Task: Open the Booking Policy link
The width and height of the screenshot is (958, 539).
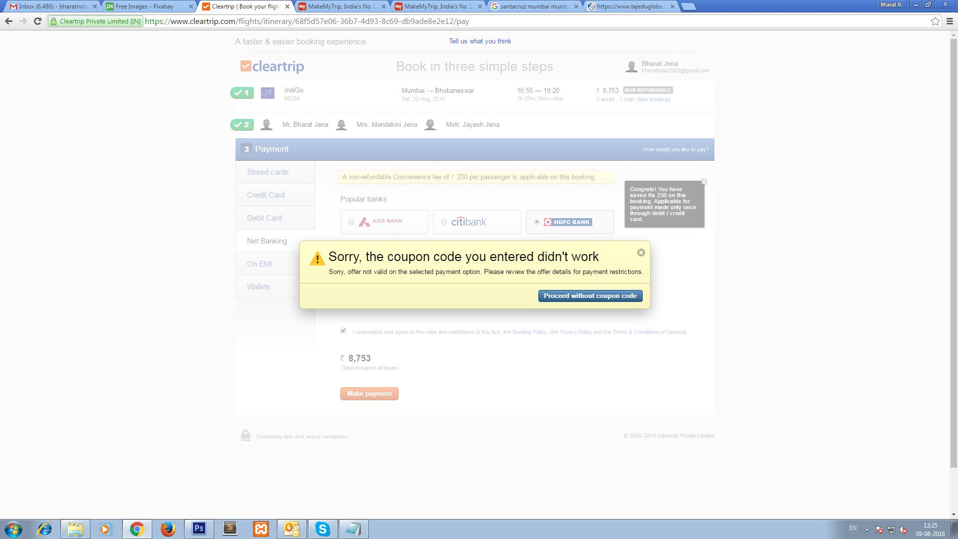Action: pyautogui.click(x=529, y=332)
